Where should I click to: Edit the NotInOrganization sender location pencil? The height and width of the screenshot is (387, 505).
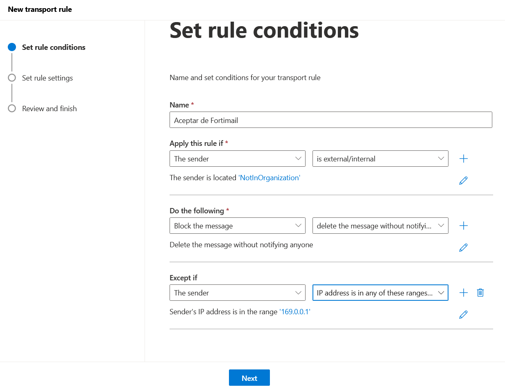click(463, 181)
